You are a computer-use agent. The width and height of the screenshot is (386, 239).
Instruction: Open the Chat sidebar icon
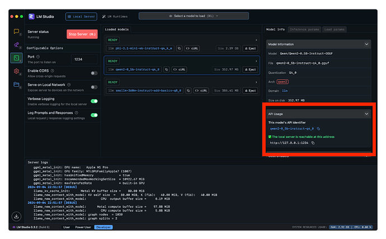pyautogui.click(x=16, y=31)
